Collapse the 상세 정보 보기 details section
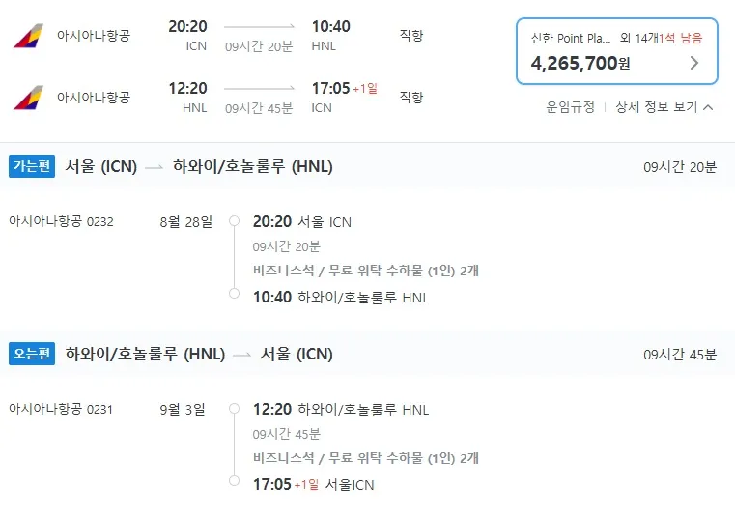The width and height of the screenshot is (735, 517). 664,107
